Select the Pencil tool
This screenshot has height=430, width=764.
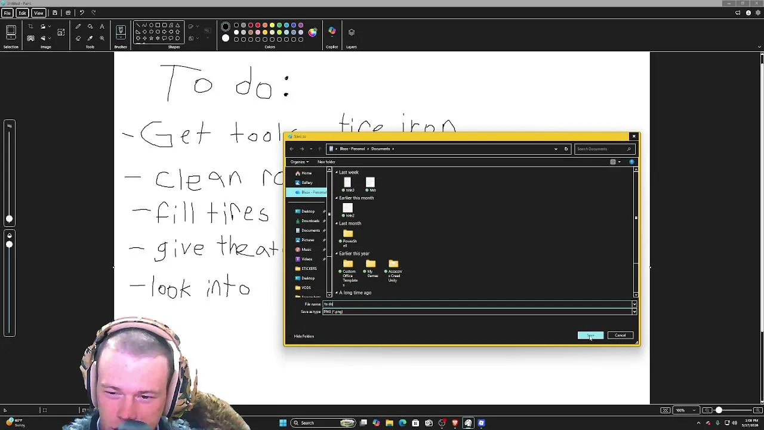point(78,26)
